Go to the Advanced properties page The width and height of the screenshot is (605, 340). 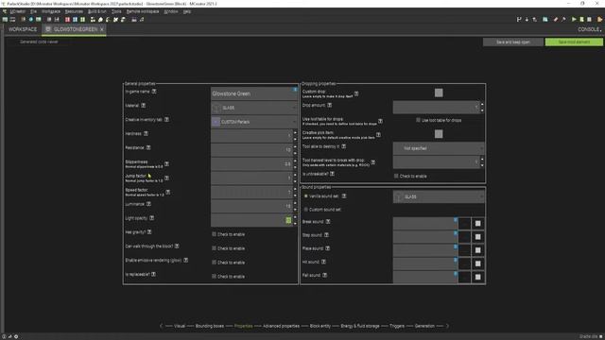point(281,326)
